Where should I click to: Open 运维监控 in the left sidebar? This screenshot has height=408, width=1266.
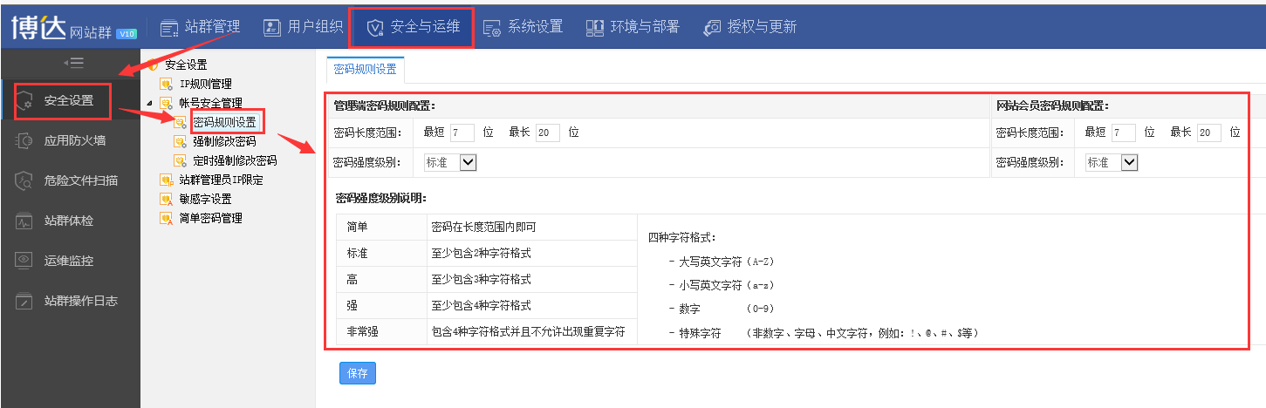[x=68, y=261]
